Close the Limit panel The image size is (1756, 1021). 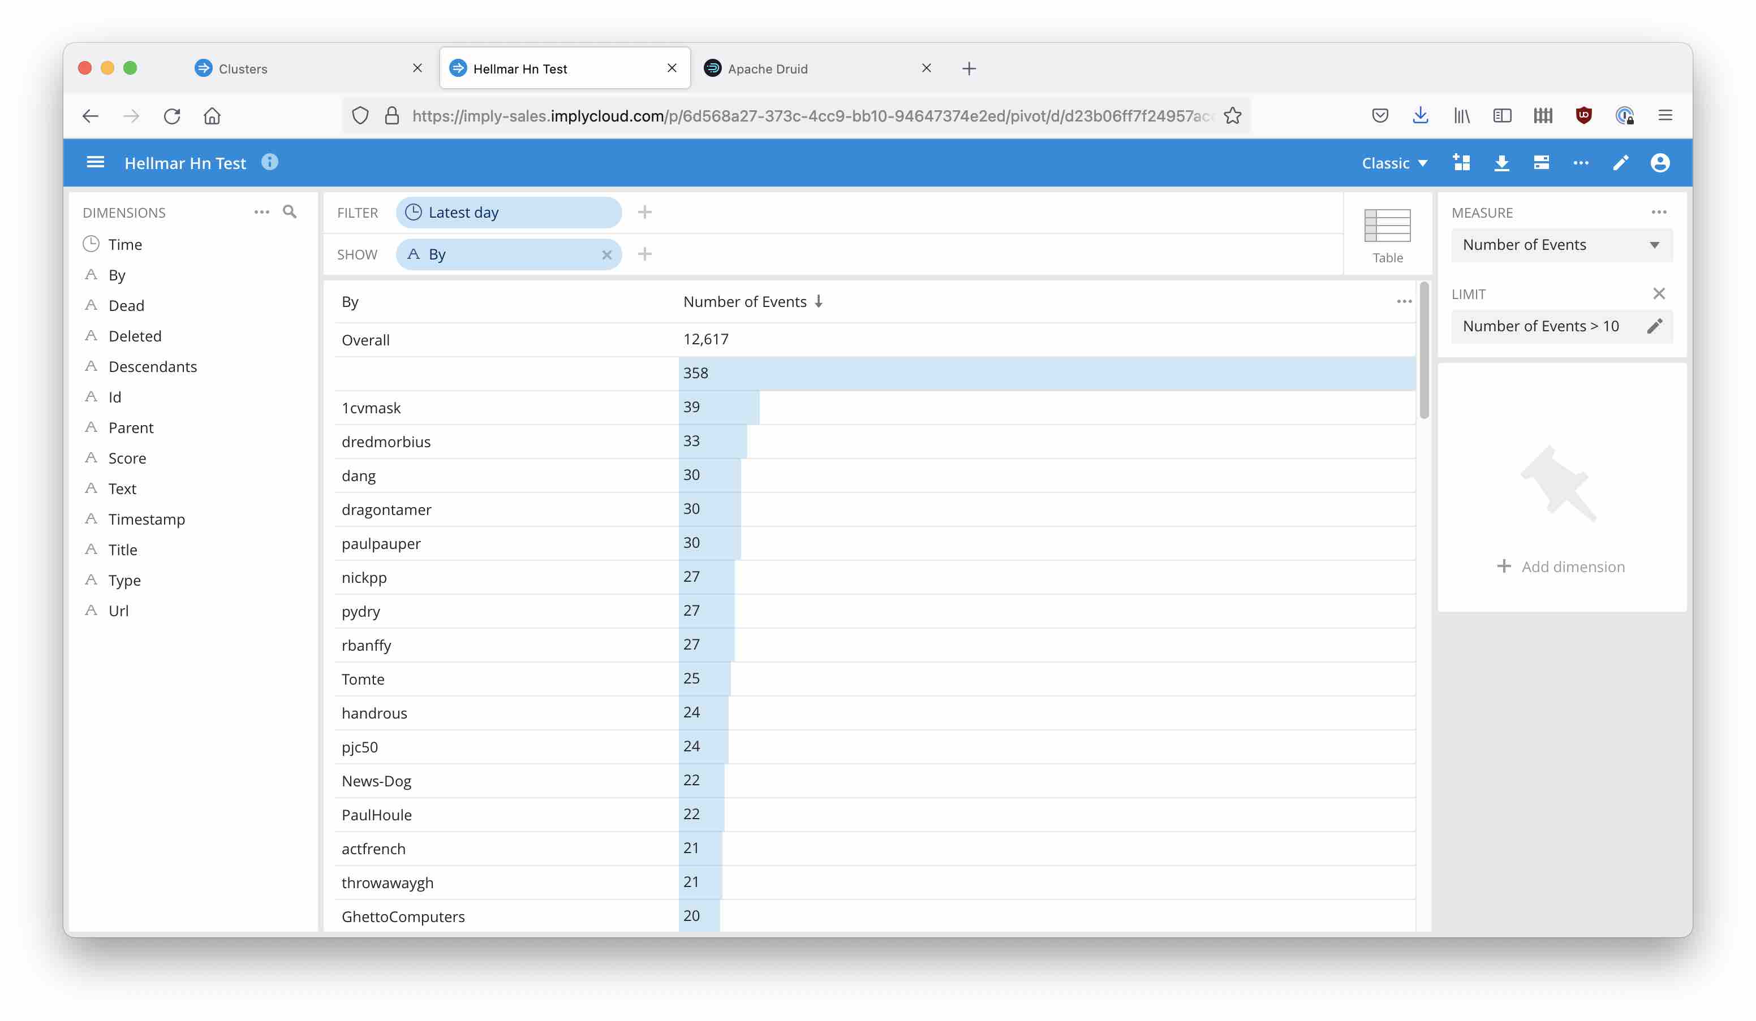[1659, 294]
